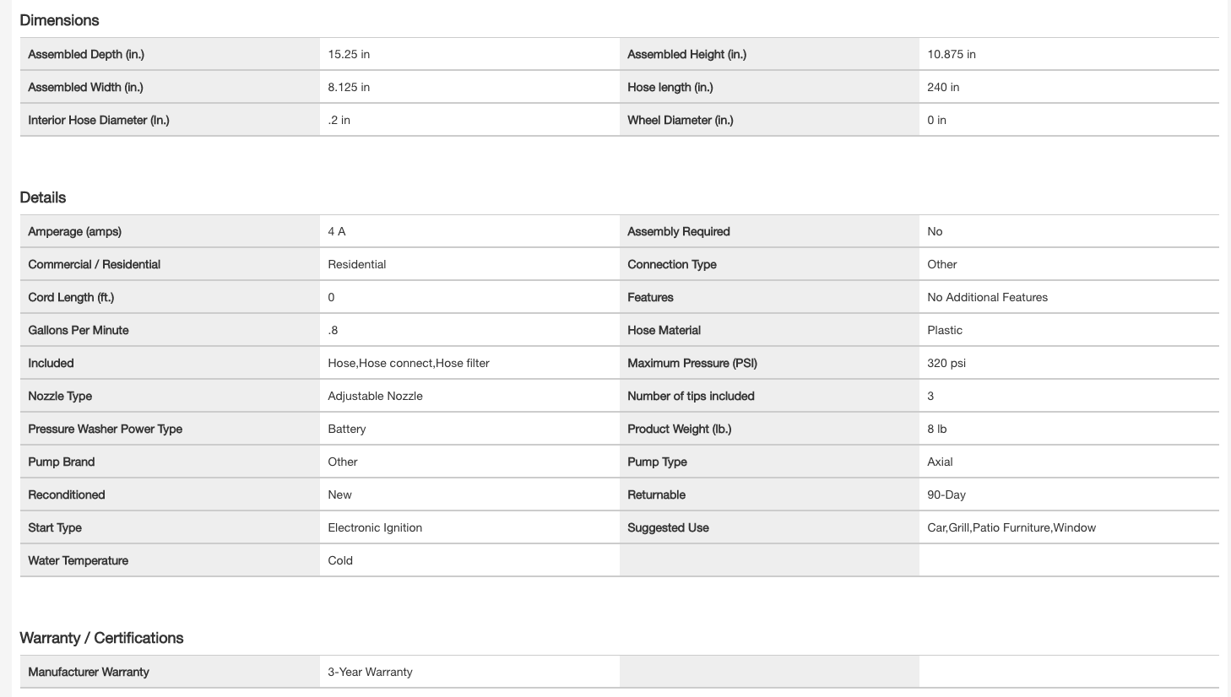The height and width of the screenshot is (697, 1231).
Task: Select the Pump Type value Axial
Action: pos(940,462)
